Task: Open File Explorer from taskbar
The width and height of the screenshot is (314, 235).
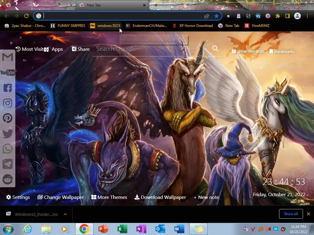Action: [46, 229]
